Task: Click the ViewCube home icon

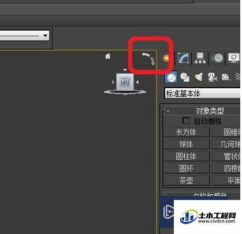Action: coord(108,56)
